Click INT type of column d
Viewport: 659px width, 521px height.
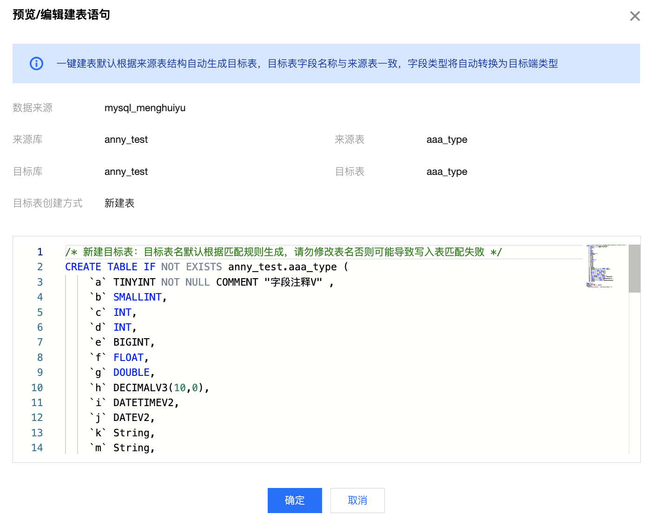(x=123, y=327)
